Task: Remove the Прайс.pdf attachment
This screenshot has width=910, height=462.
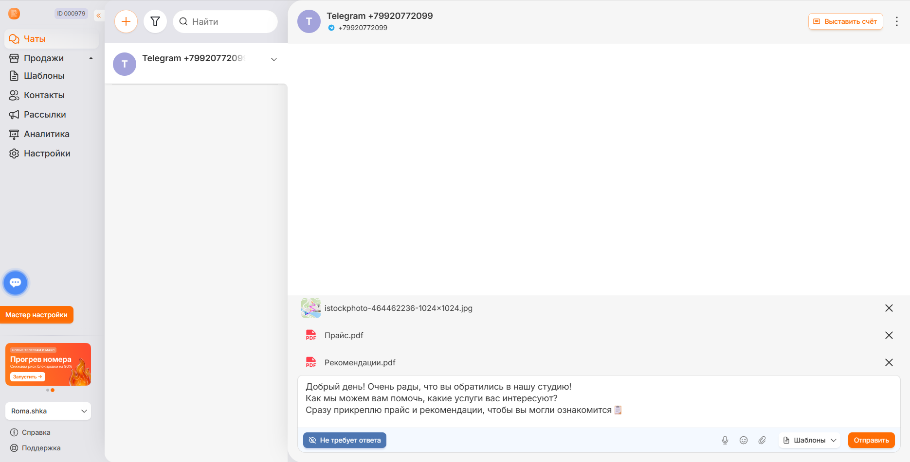Action: (x=889, y=335)
